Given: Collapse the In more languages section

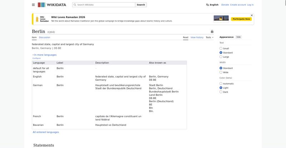Looking at the screenshot, I should tap(44, 55).
